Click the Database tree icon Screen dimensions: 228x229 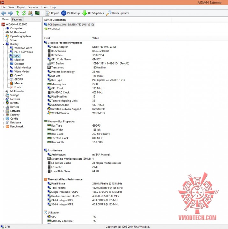(7, 122)
